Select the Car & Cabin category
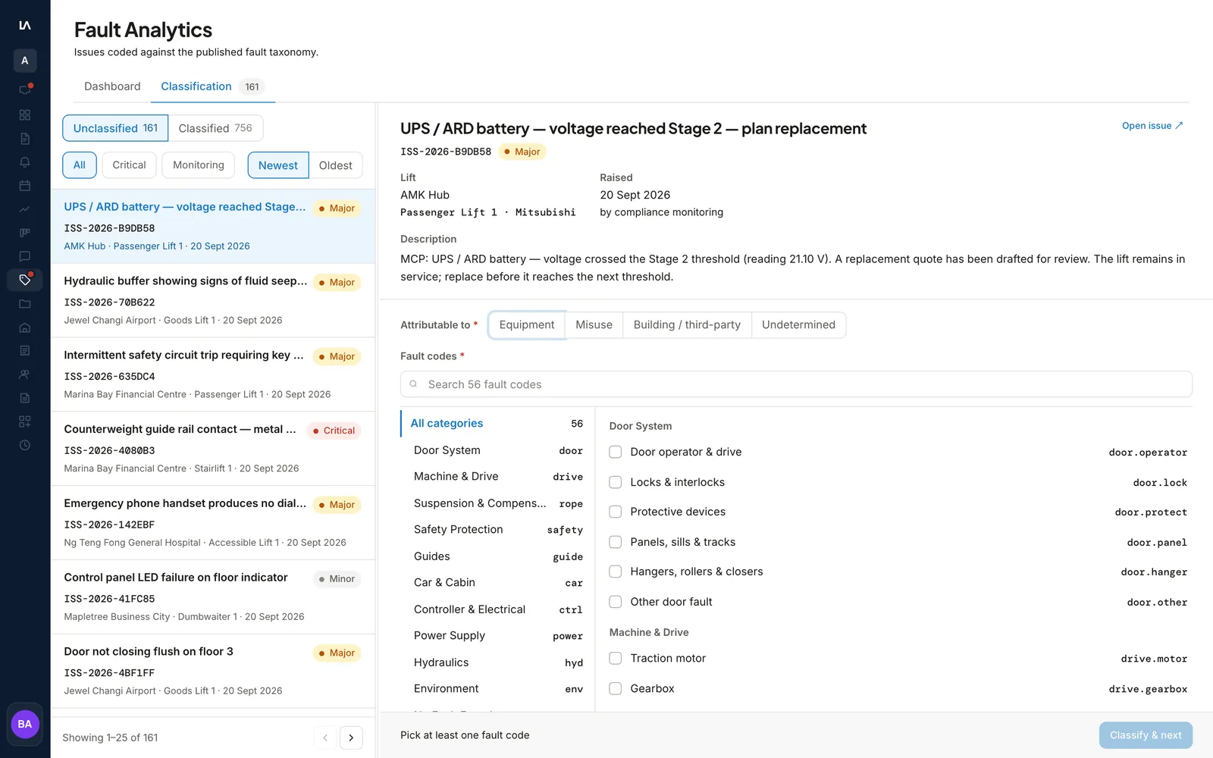Screen dimensions: 1213x758 (x=496, y=583)
